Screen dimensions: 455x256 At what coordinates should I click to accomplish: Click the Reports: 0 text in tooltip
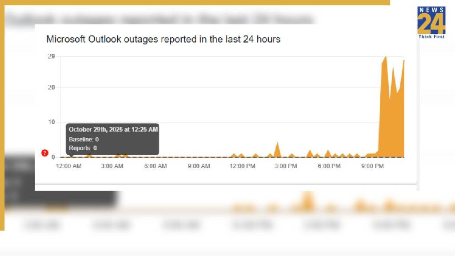coord(83,148)
